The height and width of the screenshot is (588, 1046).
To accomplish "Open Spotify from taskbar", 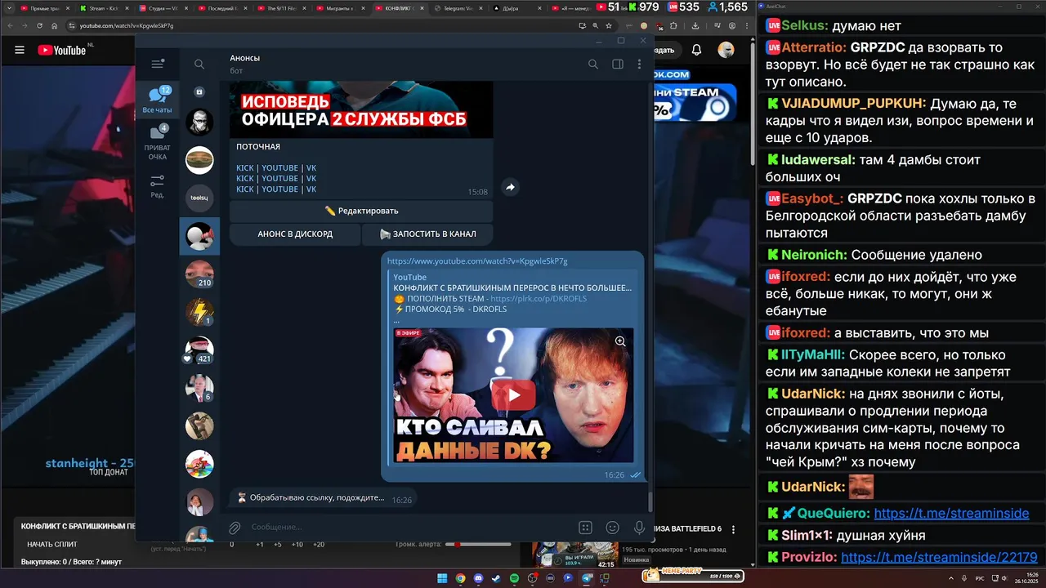I will 514,578.
